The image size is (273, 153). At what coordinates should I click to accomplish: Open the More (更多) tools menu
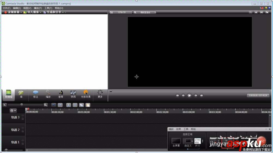pyautogui.click(x=100, y=94)
